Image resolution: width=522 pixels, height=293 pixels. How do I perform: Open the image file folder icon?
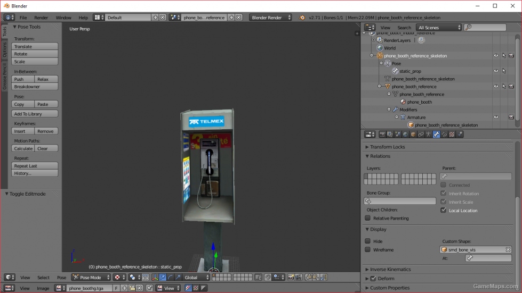click(x=132, y=288)
